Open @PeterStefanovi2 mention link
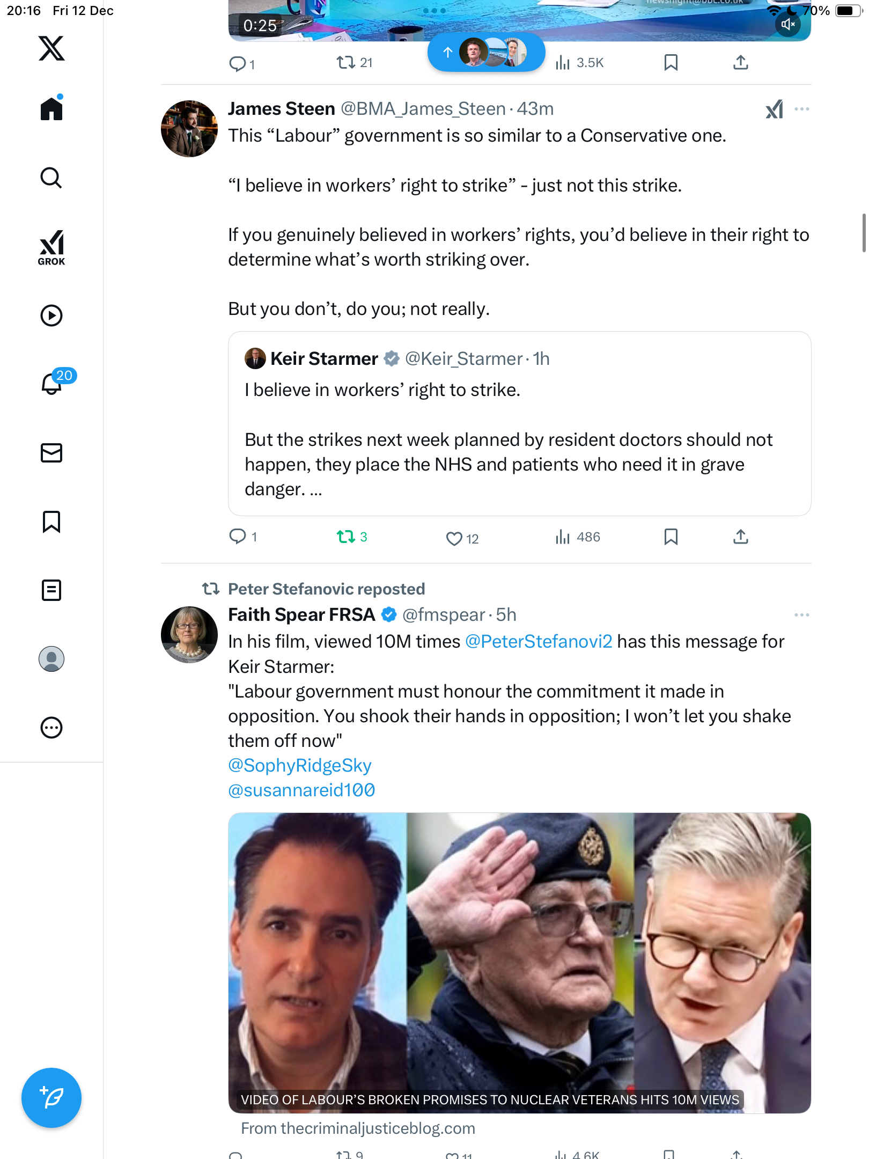This screenshot has height=1159, width=869. coord(539,642)
